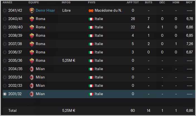The height and width of the screenshot is (116, 196).
Task: Select the radio button for season 2036/37
Action: click(x=5, y=52)
